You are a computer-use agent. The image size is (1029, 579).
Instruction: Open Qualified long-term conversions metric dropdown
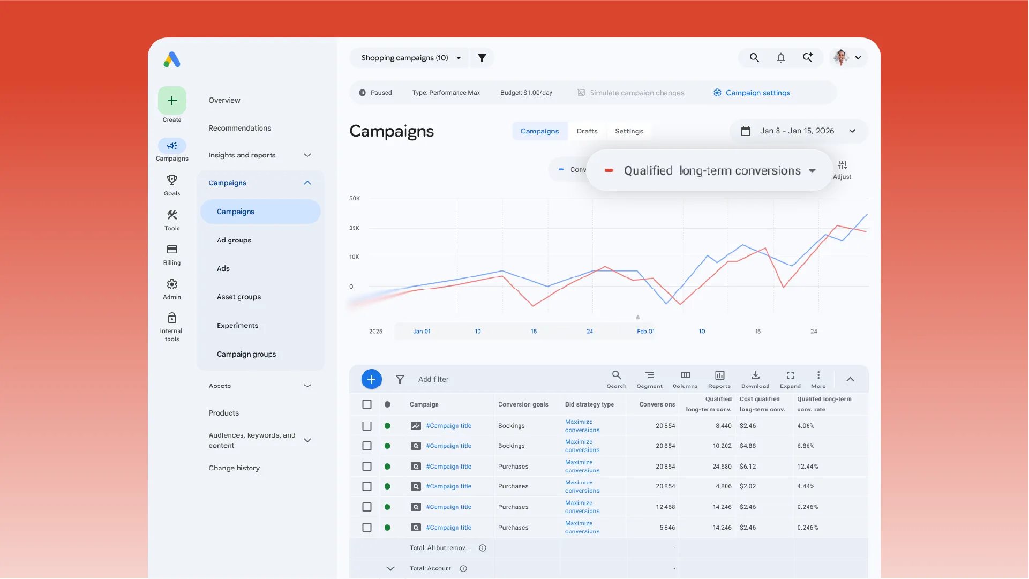coord(710,170)
